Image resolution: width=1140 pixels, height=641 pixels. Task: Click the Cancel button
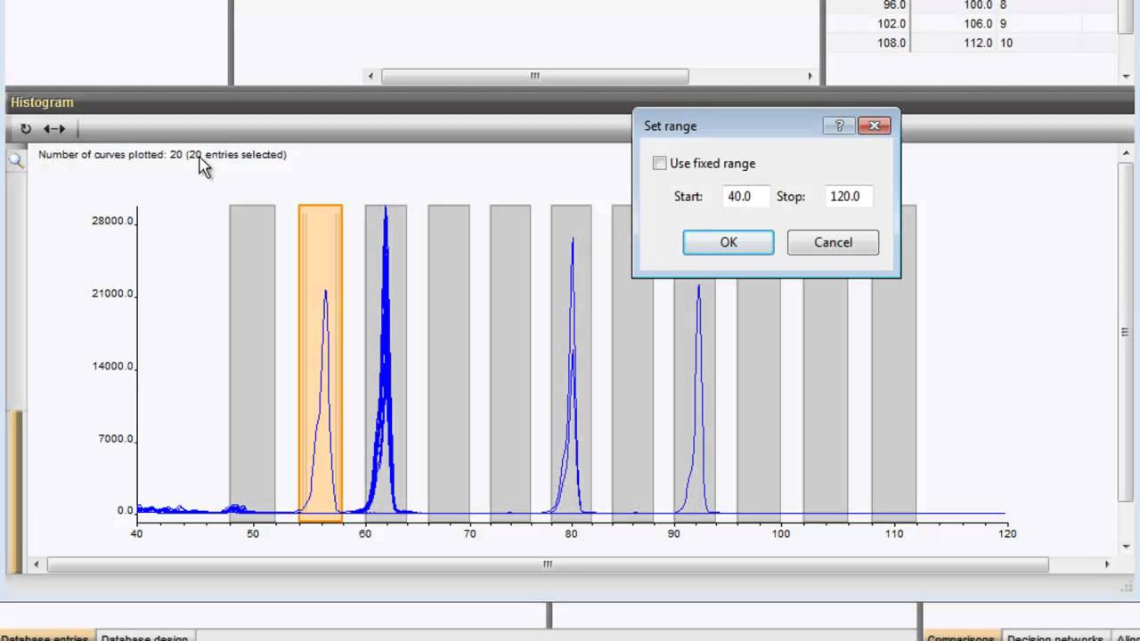coord(833,242)
